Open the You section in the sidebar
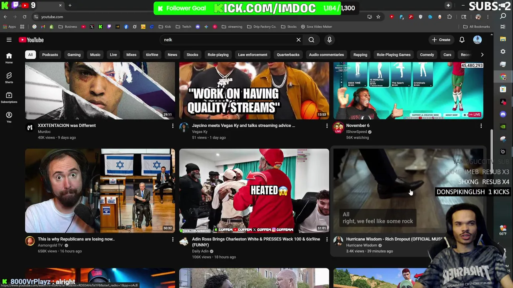This screenshot has height=288, width=513. tap(9, 117)
